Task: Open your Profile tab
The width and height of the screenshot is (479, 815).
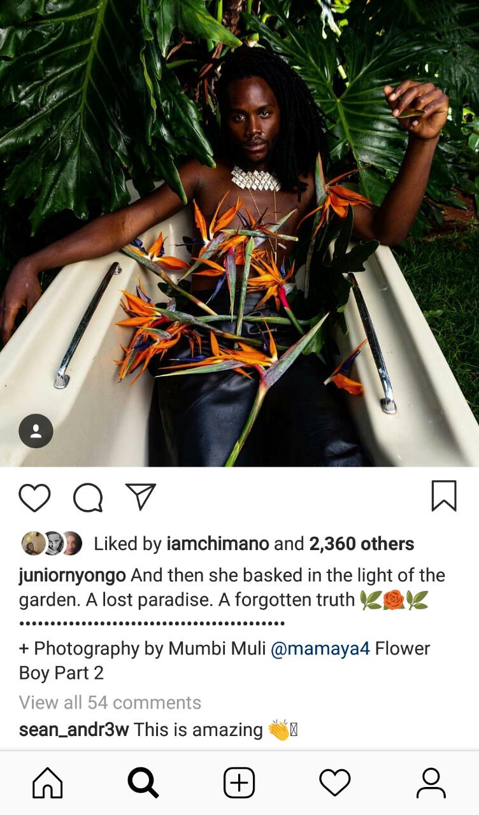Action: tap(431, 783)
